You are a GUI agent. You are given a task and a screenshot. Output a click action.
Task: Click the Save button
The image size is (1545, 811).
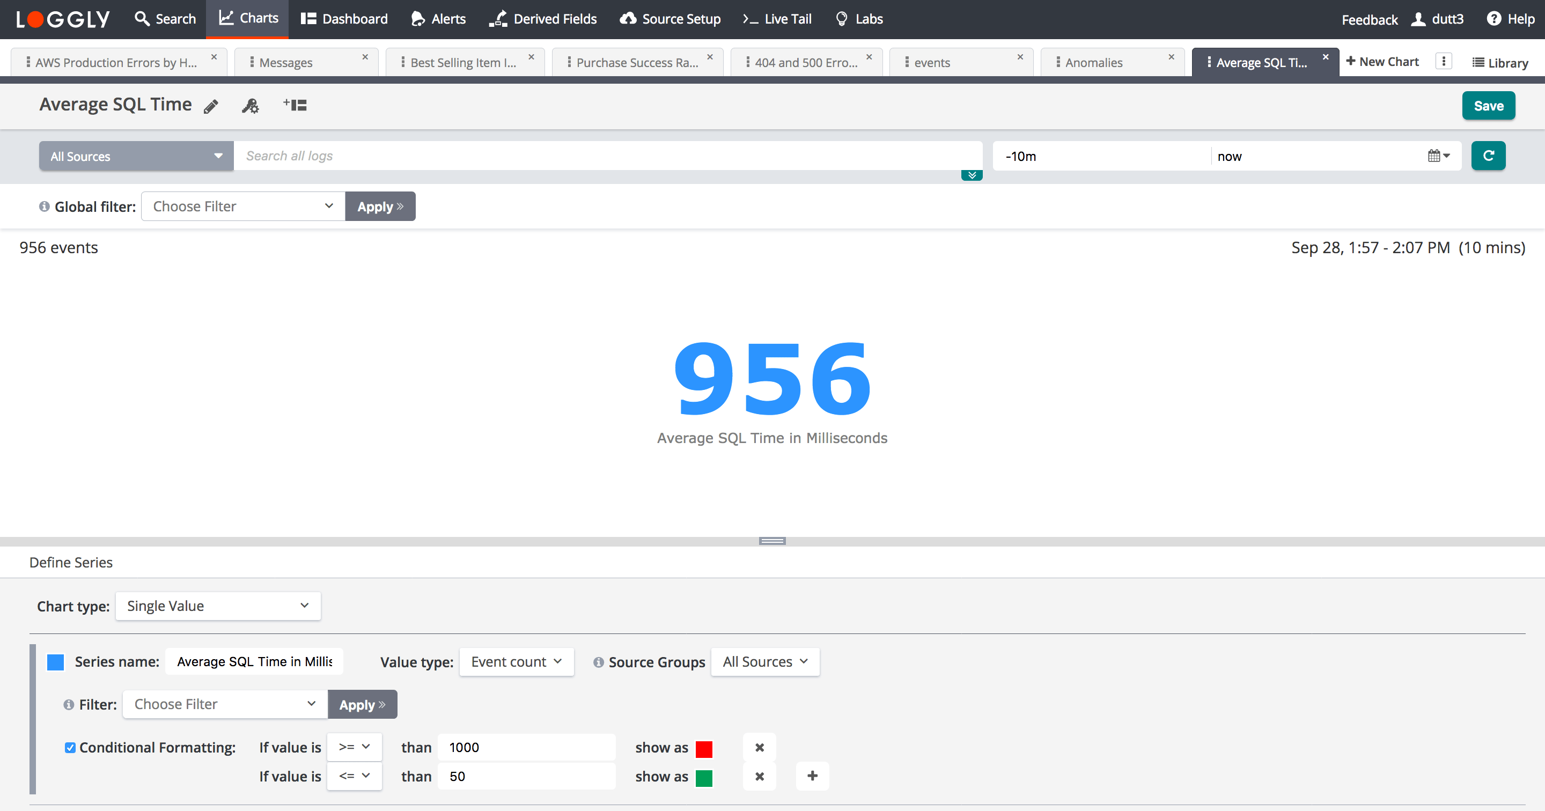pyautogui.click(x=1488, y=106)
